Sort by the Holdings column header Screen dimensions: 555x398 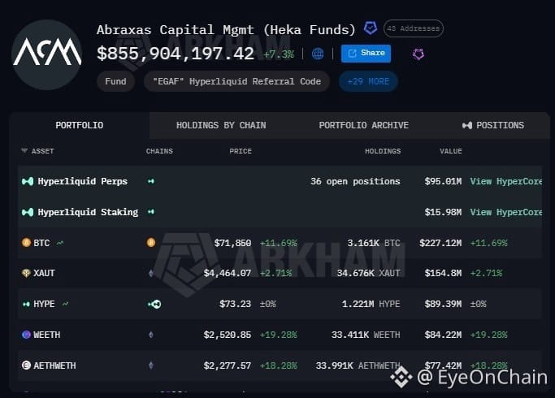[x=383, y=151]
